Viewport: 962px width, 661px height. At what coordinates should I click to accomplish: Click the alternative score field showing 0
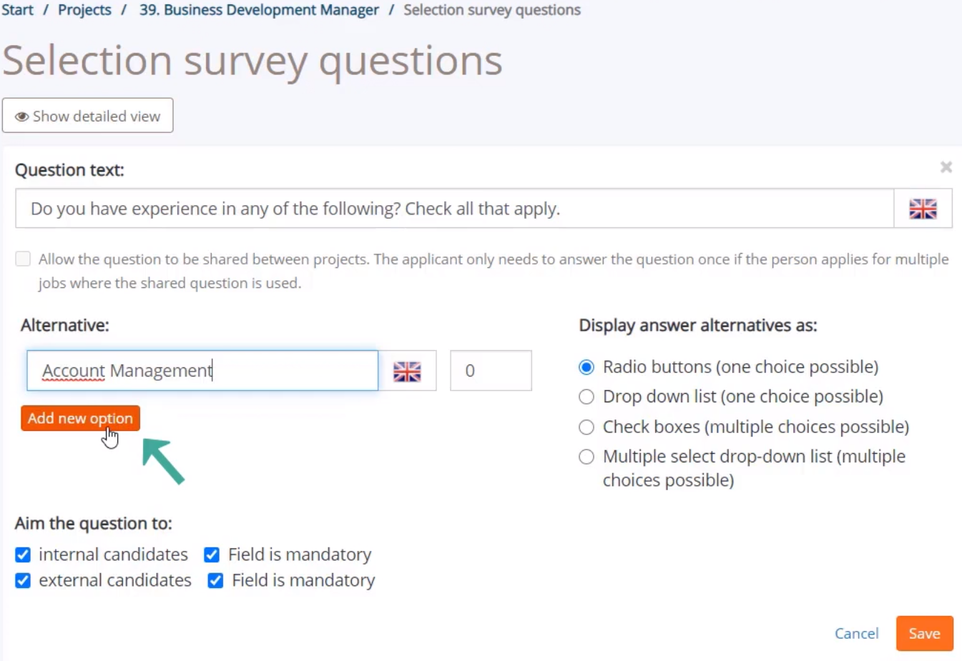[x=491, y=370]
